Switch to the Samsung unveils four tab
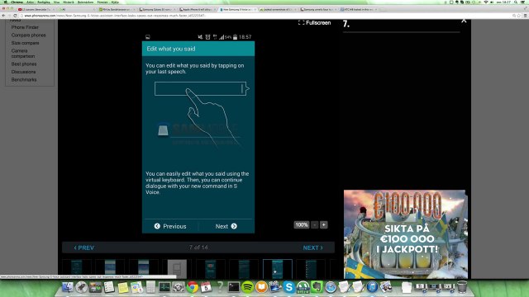 pos(317,9)
